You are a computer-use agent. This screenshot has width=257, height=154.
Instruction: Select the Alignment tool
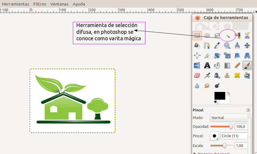pyautogui.click(x=197, y=56)
